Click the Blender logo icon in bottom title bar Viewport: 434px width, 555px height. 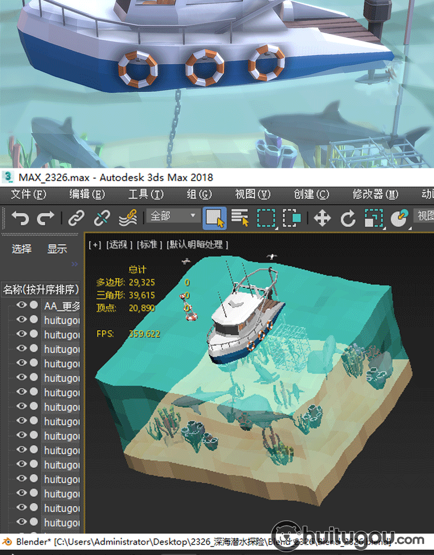click(x=7, y=542)
